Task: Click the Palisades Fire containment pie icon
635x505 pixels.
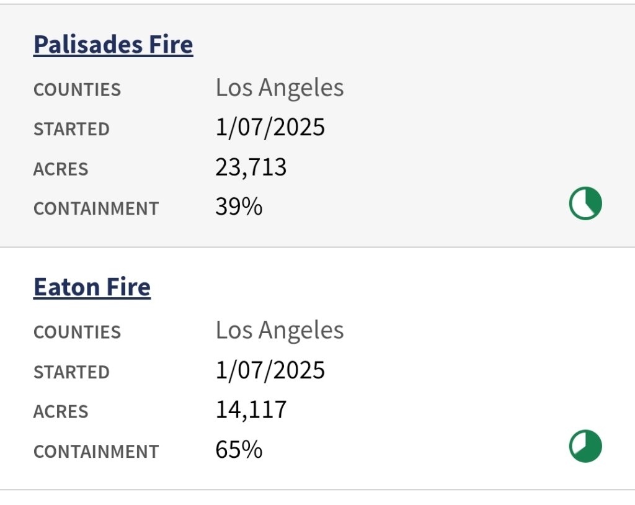Action: [585, 204]
